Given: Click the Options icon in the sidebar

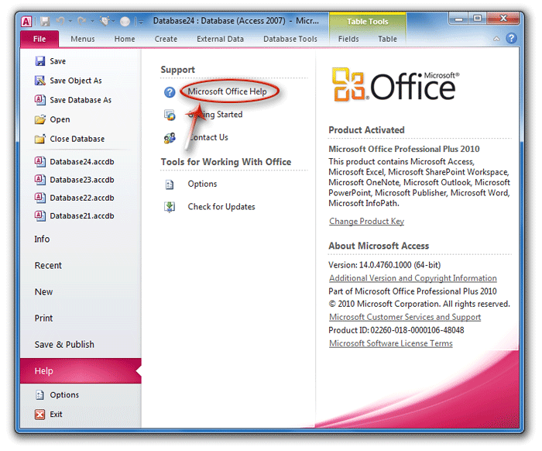Looking at the screenshot, I should [40, 394].
